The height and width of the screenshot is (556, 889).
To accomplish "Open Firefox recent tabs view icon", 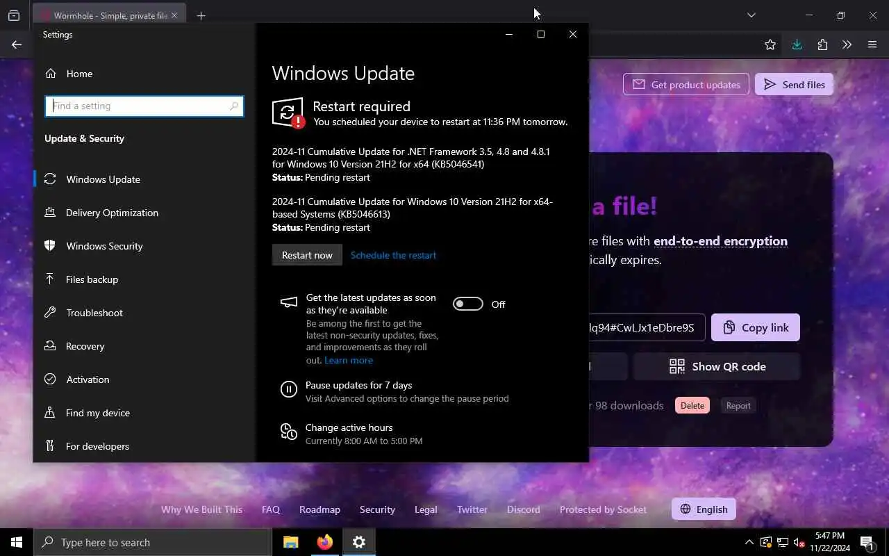I will (14, 15).
